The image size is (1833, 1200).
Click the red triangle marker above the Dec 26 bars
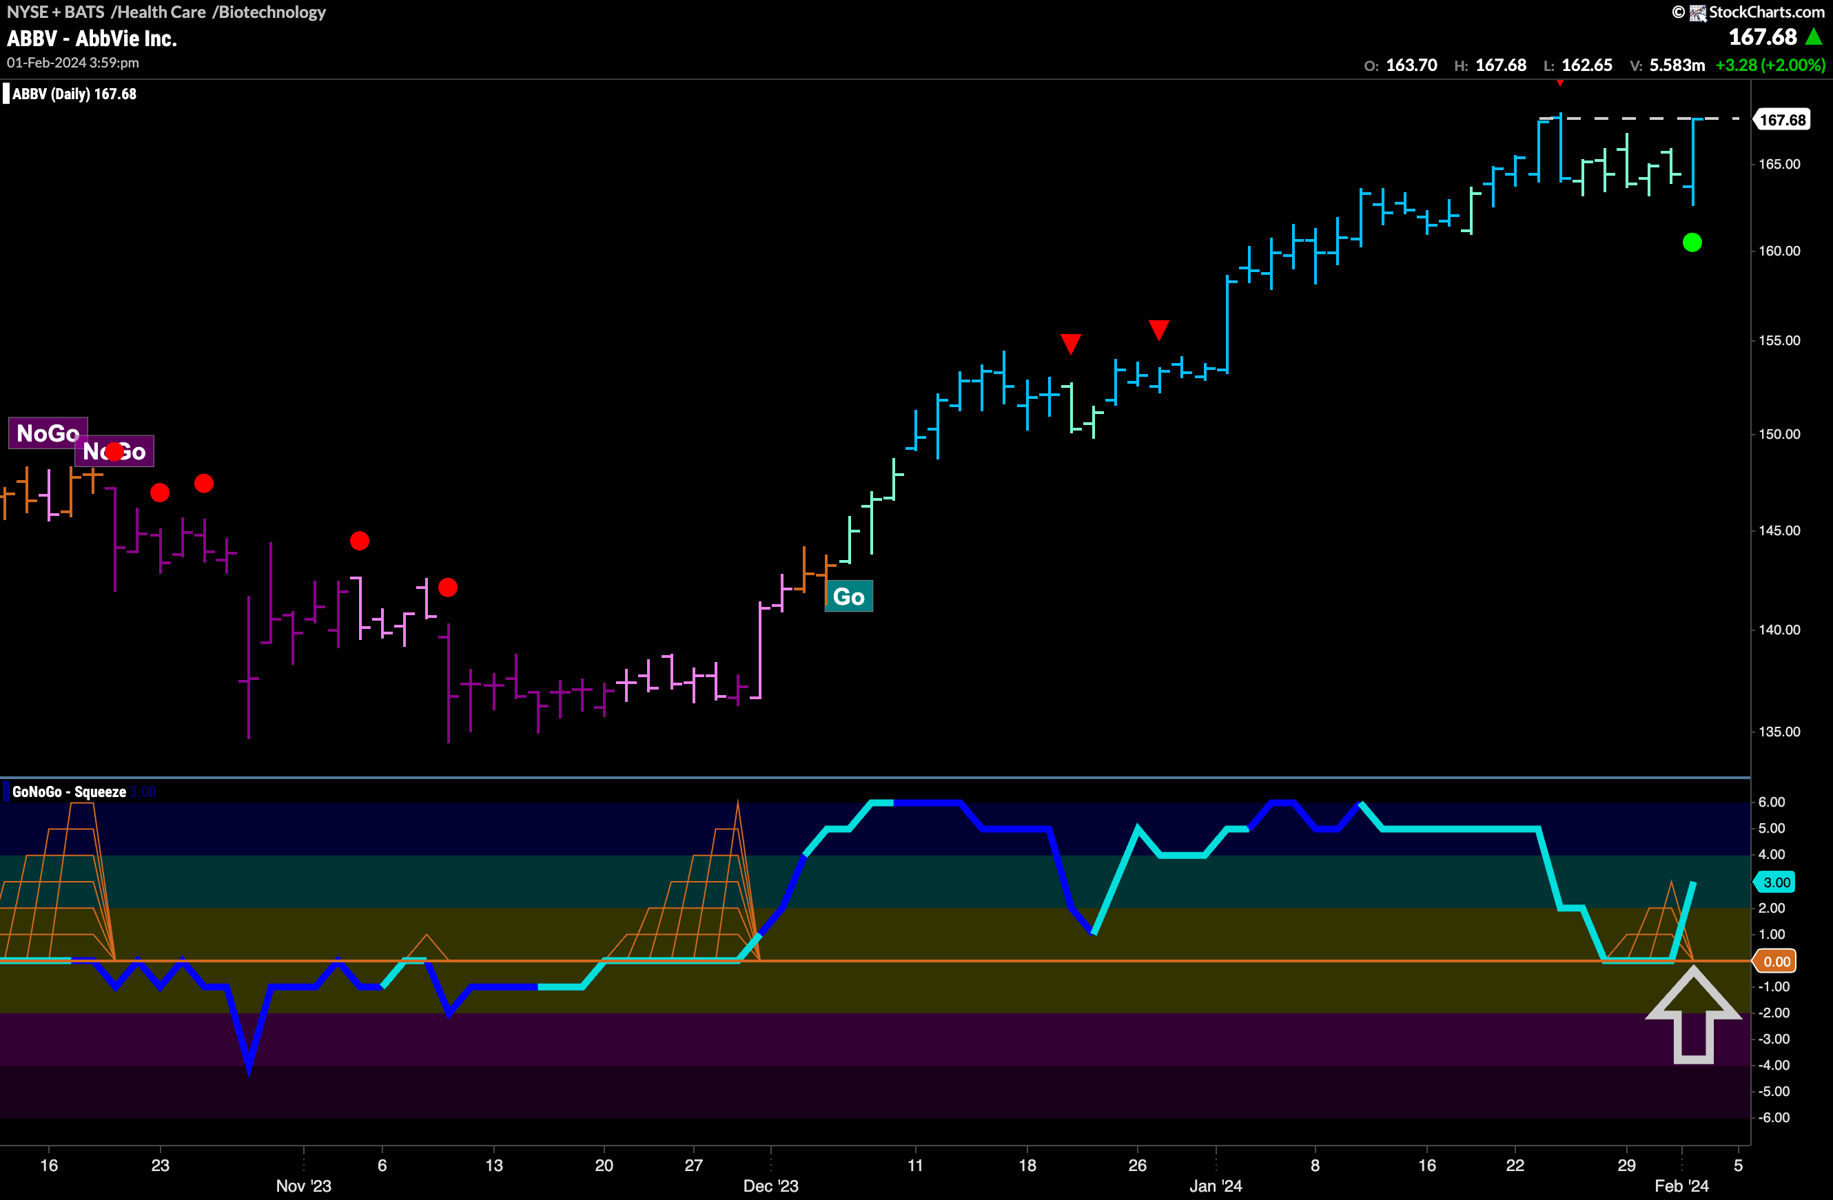coord(1159,330)
